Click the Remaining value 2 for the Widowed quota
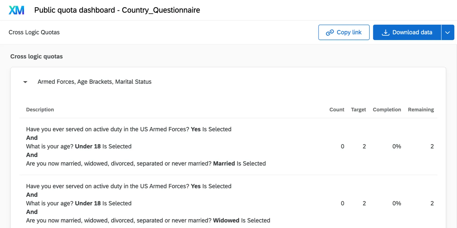The width and height of the screenshot is (457, 228). coord(432,203)
